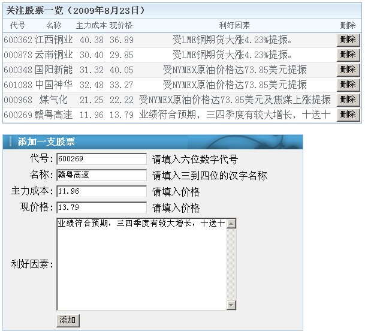Click the cost value 32.48

[x=92, y=85]
